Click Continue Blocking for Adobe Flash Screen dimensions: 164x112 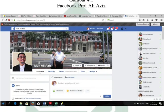(143, 24)
